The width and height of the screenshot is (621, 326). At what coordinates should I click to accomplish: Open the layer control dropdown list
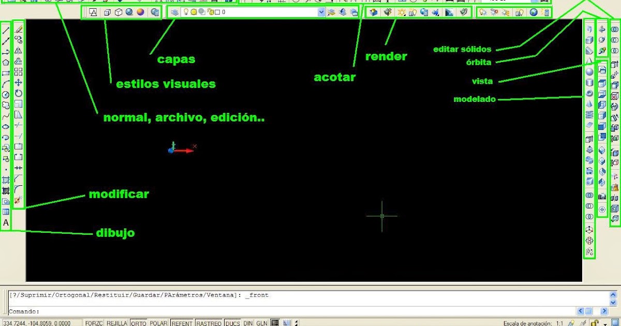(x=320, y=12)
